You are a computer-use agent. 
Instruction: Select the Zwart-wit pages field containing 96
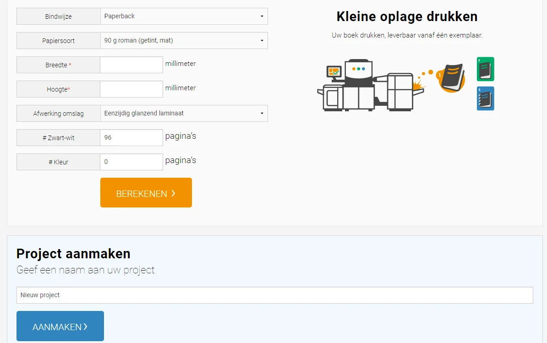pos(131,138)
